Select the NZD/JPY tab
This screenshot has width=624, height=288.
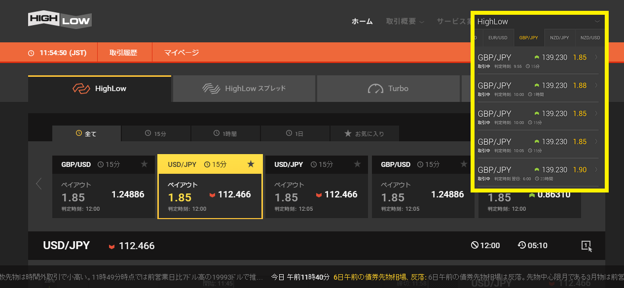coord(559,38)
